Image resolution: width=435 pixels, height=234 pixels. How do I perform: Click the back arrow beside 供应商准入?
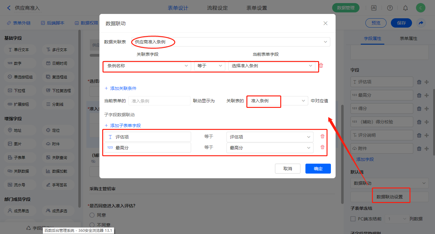[9, 8]
